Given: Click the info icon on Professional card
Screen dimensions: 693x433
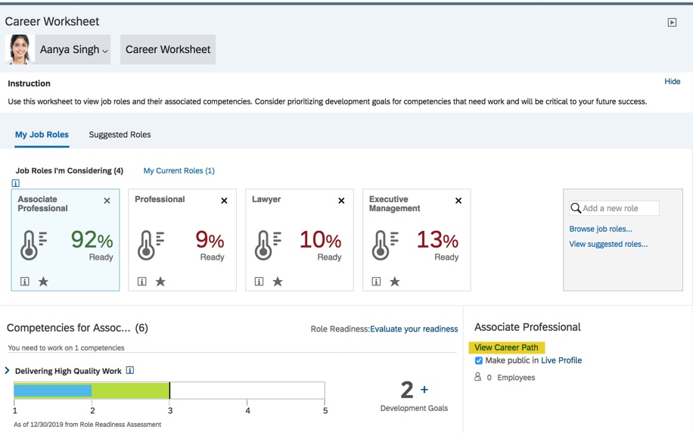Looking at the screenshot, I should [x=142, y=282].
